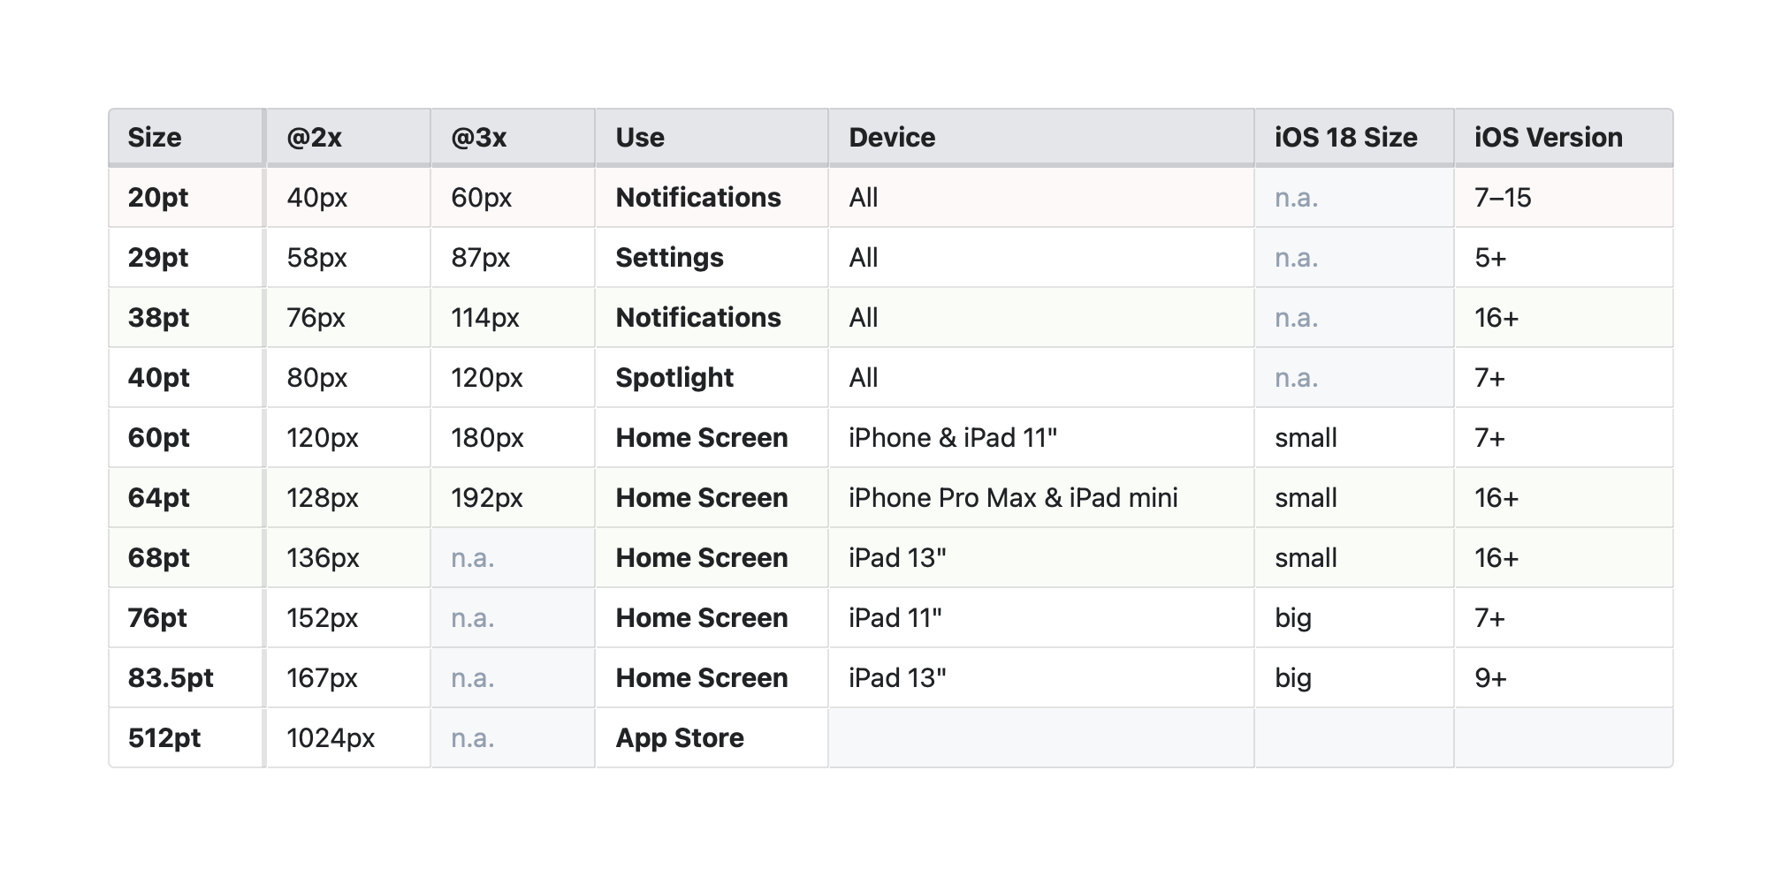Click the App Store cell
Image resolution: width=1782 pixels, height=876 pixels.
680,738
